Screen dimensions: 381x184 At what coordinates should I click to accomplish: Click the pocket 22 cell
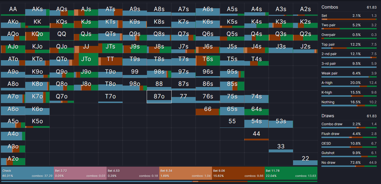[305, 159]
